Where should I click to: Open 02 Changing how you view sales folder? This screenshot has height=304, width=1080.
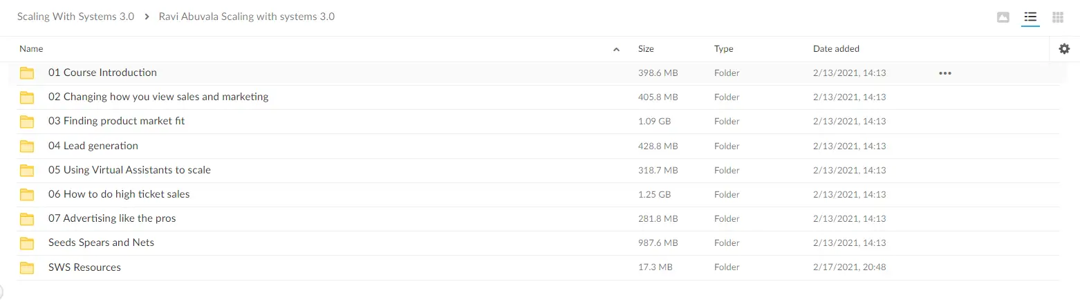pos(158,97)
